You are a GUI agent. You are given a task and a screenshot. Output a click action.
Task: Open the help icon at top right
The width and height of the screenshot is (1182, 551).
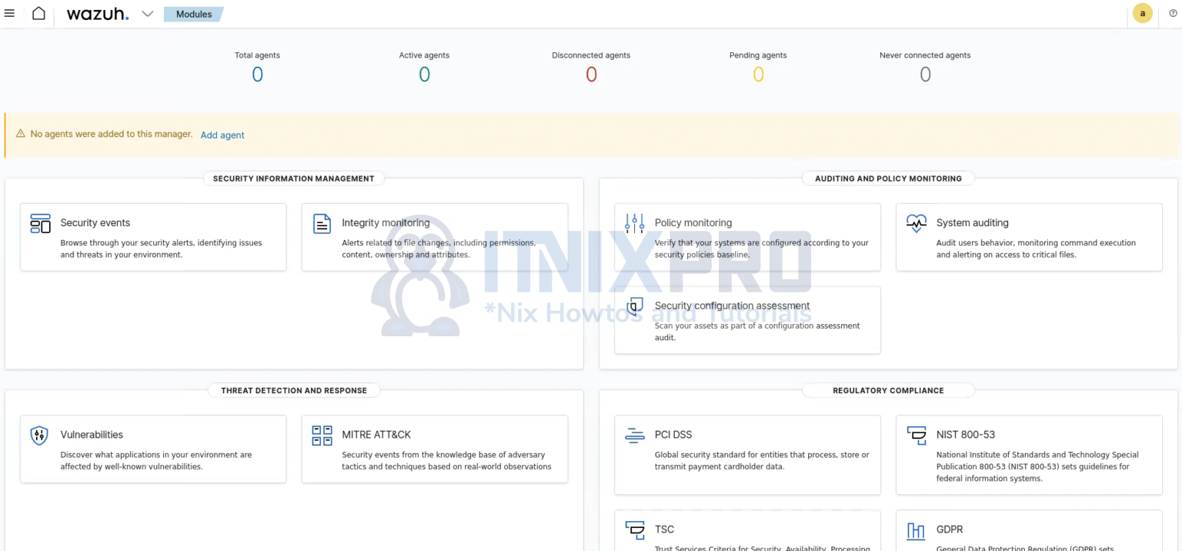tap(1173, 13)
